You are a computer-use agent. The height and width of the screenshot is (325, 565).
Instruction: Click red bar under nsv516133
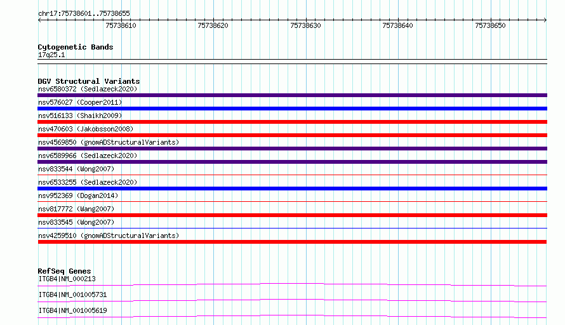click(x=292, y=122)
